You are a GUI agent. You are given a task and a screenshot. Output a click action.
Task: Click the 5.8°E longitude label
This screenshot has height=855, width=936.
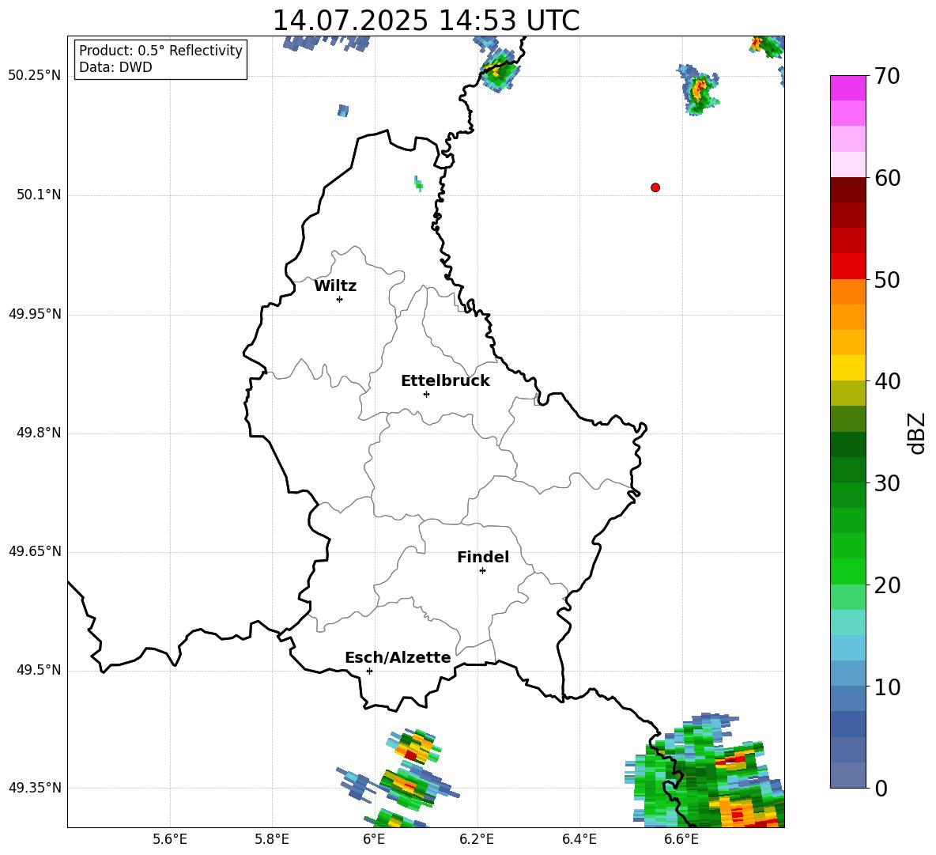(272, 839)
